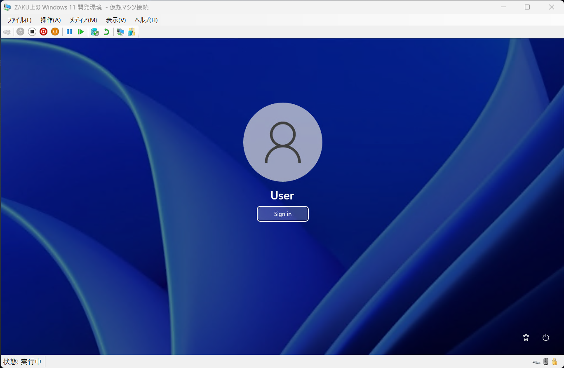Screen dimensions: 564x368
Task: Open the 表示(V) menu
Action: click(x=115, y=20)
